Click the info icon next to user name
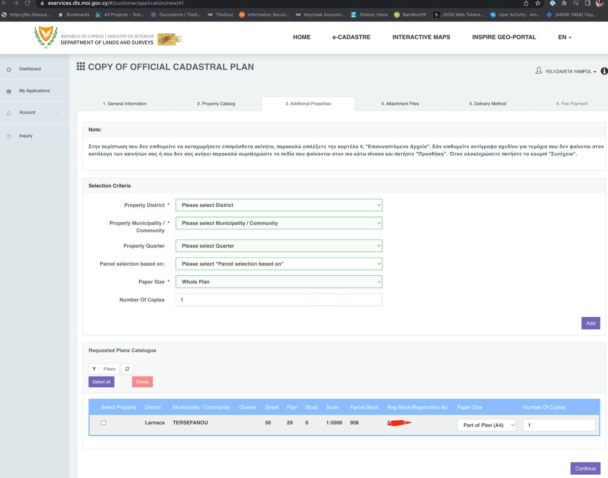The height and width of the screenshot is (478, 608). point(604,71)
